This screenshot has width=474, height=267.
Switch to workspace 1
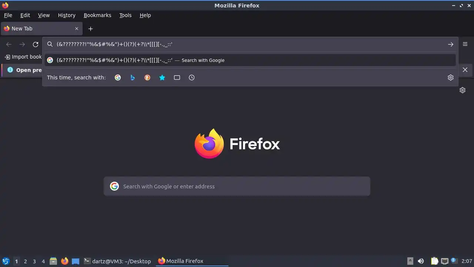click(16, 261)
